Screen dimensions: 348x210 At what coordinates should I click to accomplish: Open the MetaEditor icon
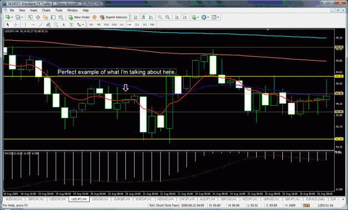(x=94, y=17)
